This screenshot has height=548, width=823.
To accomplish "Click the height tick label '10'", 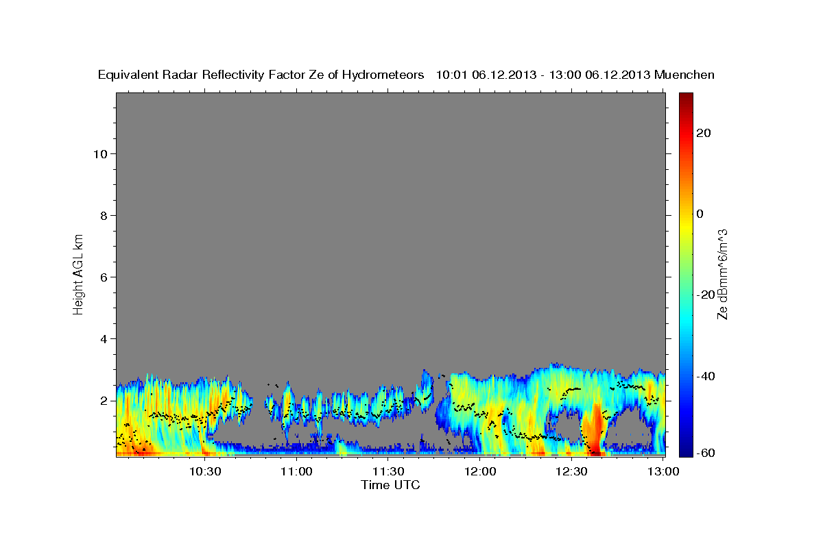I will pos(101,153).
